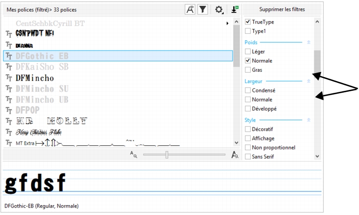359x215 pixels.
Task: Check the Condensé width checkbox
Action: 248,90
